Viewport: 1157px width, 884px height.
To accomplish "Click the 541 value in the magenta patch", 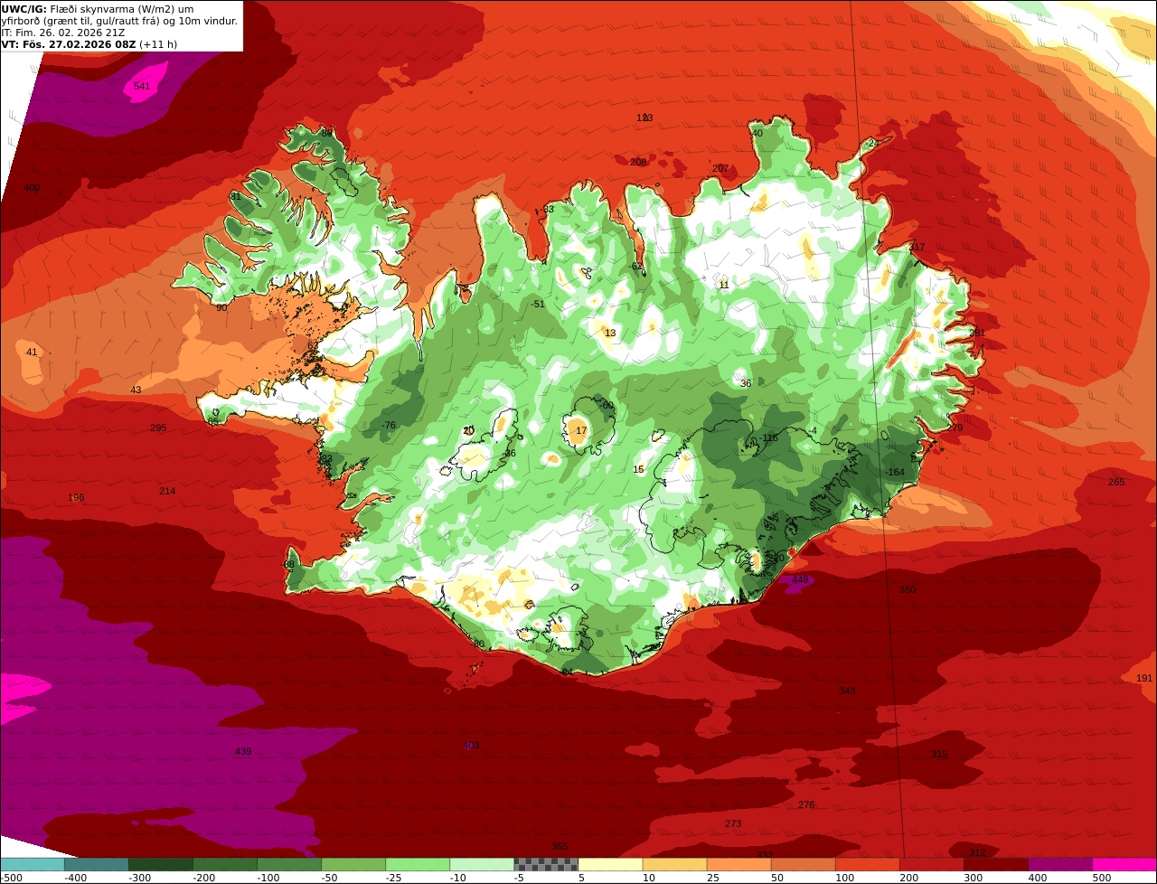I will [x=141, y=86].
